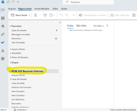Click the Reply arrow icon
This screenshot has height=111, width=137.
(61, 15)
